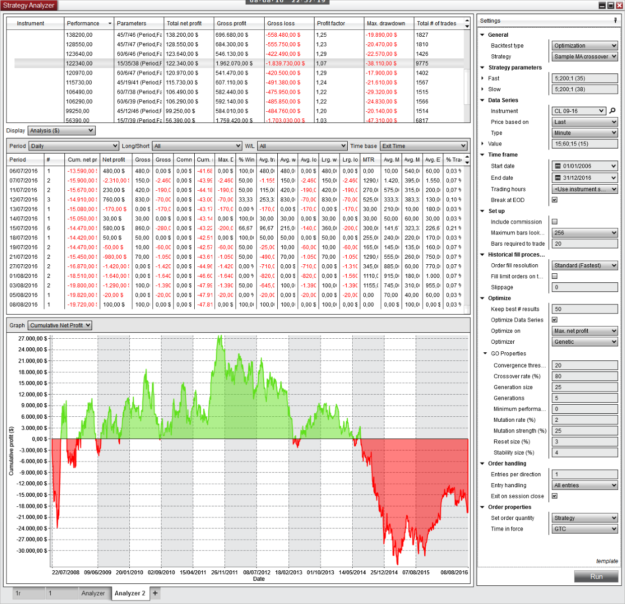Open the Order fill resolution dropdown
The height and width of the screenshot is (604, 625).
click(x=585, y=265)
